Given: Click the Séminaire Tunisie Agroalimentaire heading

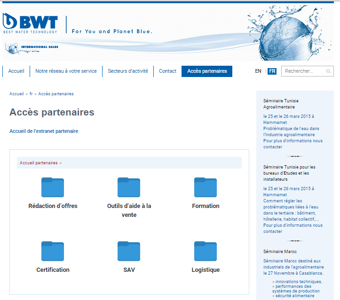Looking at the screenshot, I should tap(281, 104).
